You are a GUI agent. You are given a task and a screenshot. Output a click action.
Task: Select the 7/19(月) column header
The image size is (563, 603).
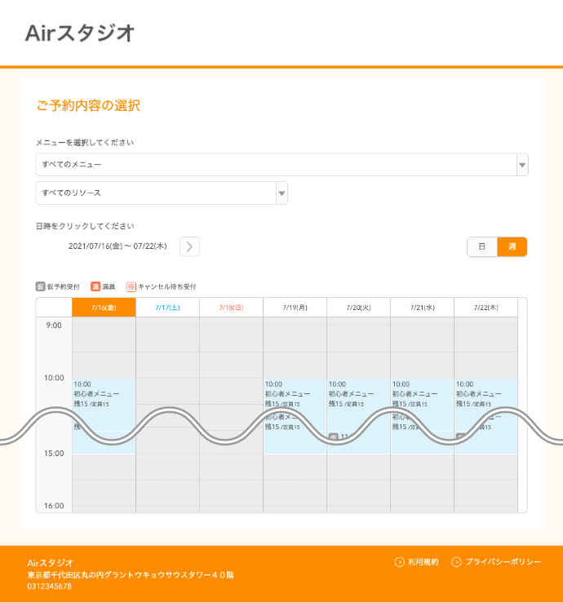pos(295,308)
